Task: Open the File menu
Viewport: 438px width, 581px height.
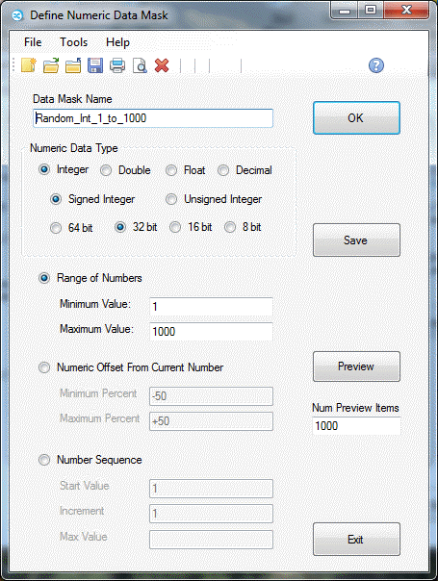Action: (33, 42)
